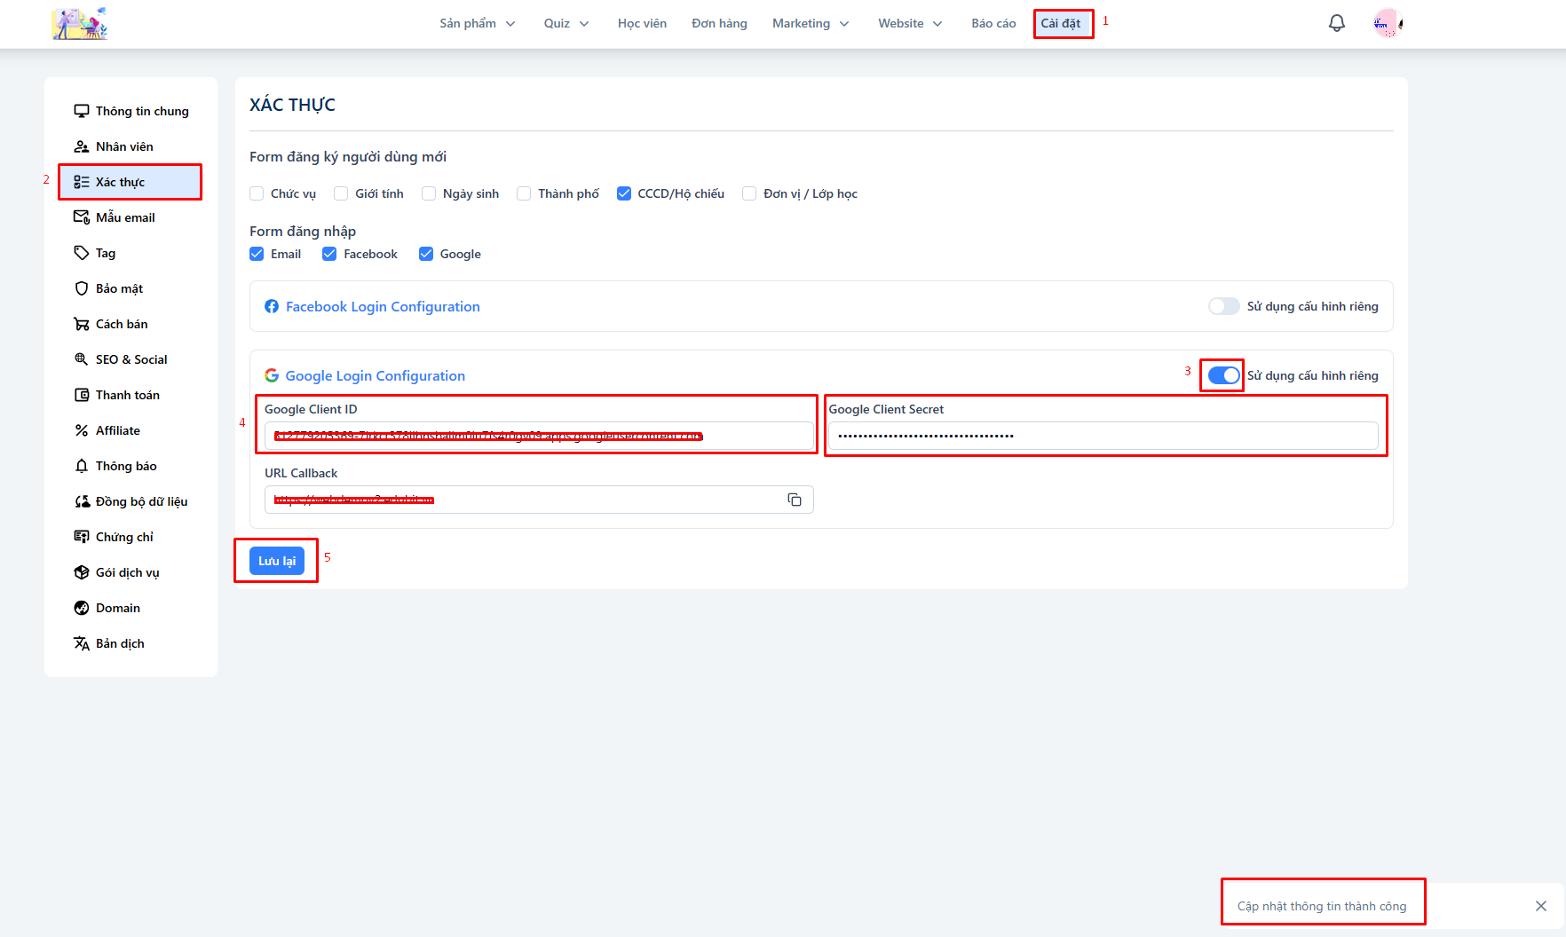
Task: Click the Domain globe icon
Action: click(82, 608)
